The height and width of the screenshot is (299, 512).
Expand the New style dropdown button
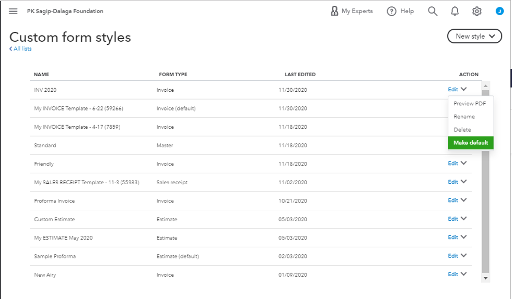coord(474,36)
